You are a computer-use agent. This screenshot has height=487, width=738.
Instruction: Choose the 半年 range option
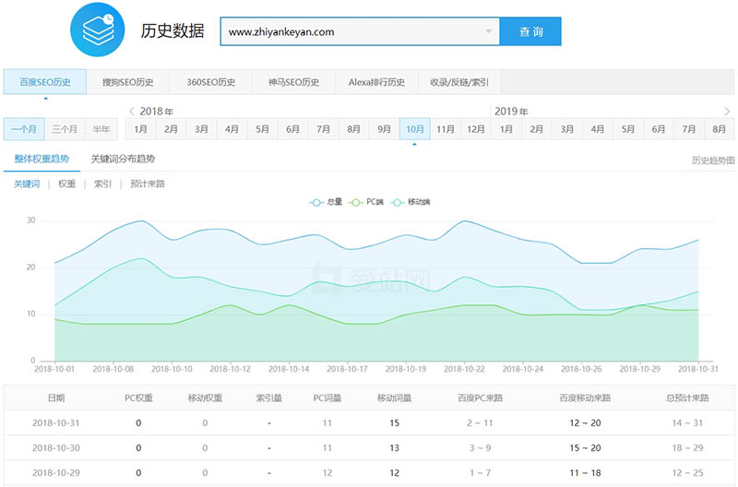101,129
